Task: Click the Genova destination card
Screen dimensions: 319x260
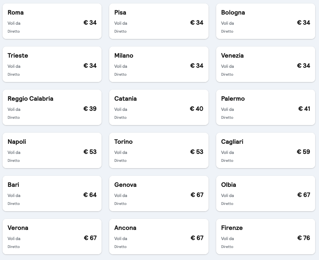Action: [159, 193]
